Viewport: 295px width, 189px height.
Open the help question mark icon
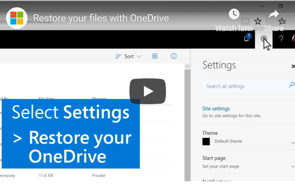[281, 39]
